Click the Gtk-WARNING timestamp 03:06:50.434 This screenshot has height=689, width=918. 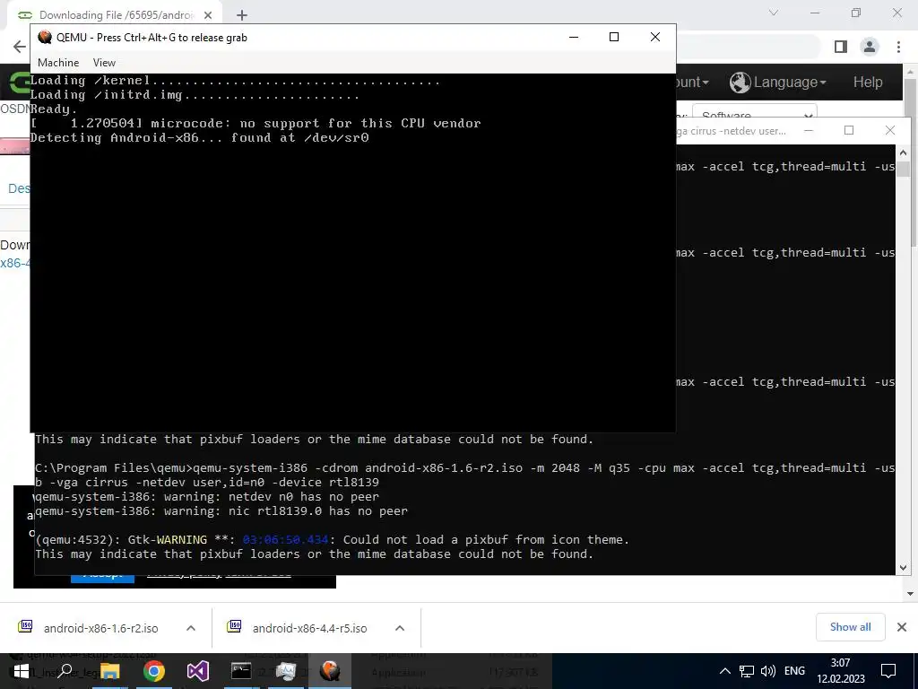(285, 539)
